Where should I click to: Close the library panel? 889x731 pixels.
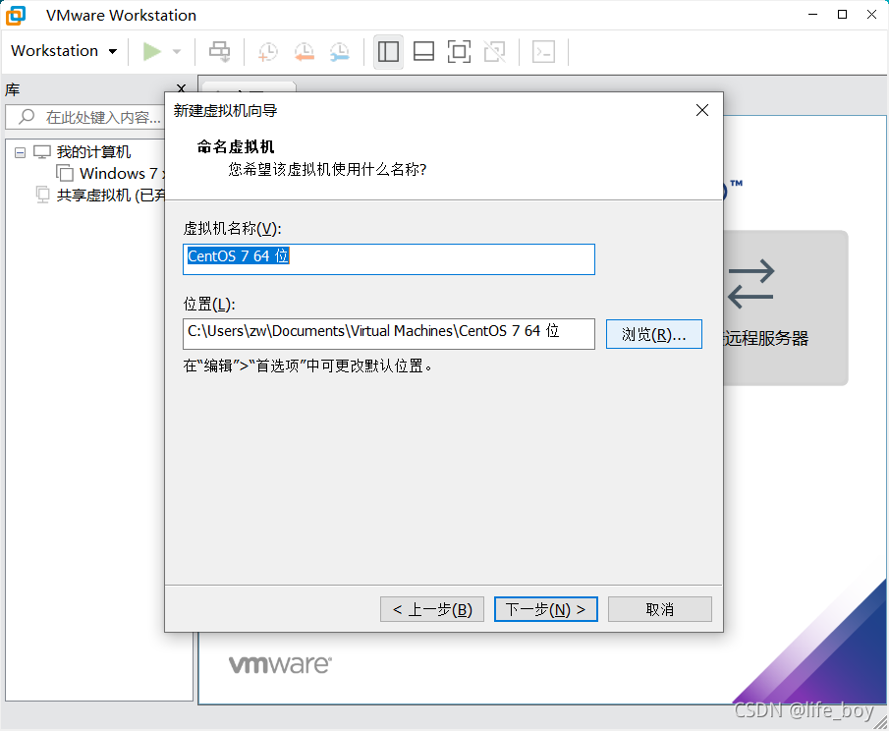pyautogui.click(x=181, y=87)
